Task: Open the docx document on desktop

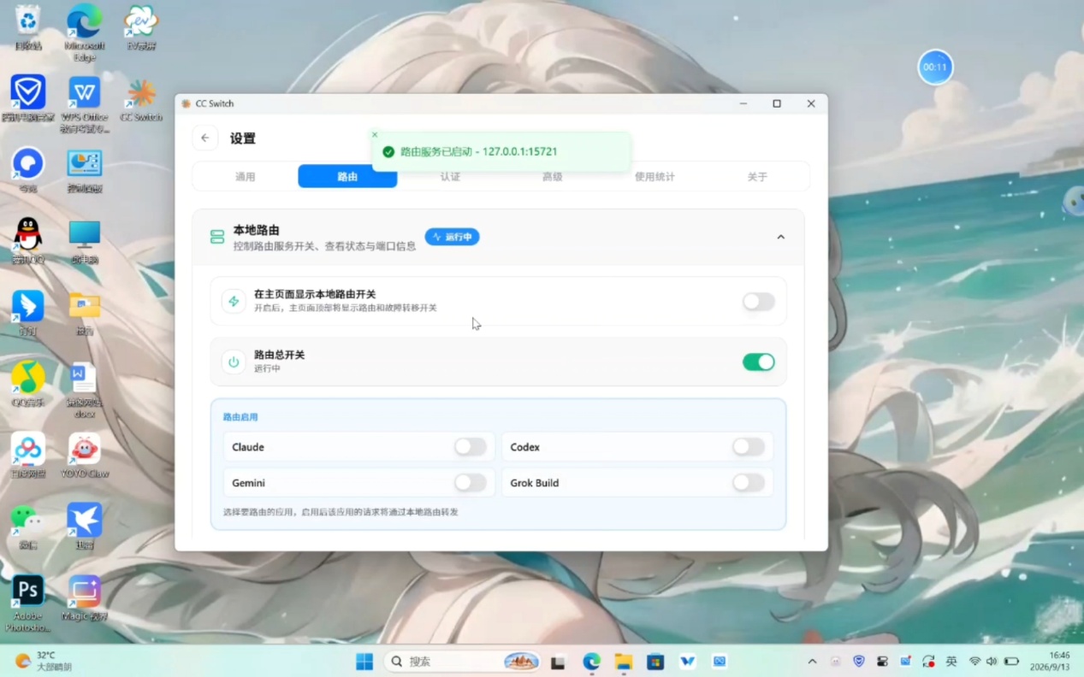Action: (85, 389)
